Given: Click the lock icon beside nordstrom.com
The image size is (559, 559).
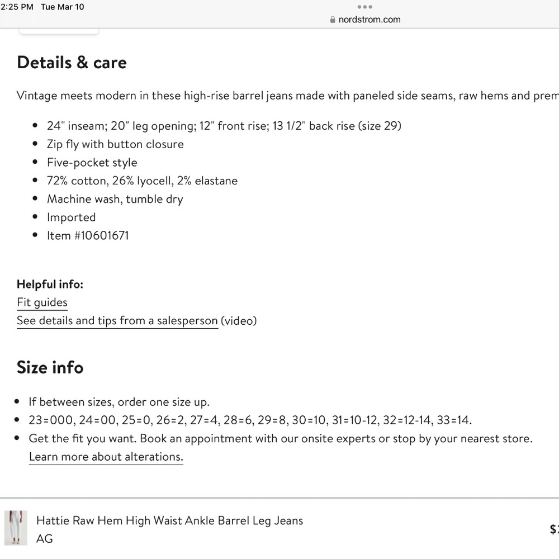Looking at the screenshot, I should point(333,20).
